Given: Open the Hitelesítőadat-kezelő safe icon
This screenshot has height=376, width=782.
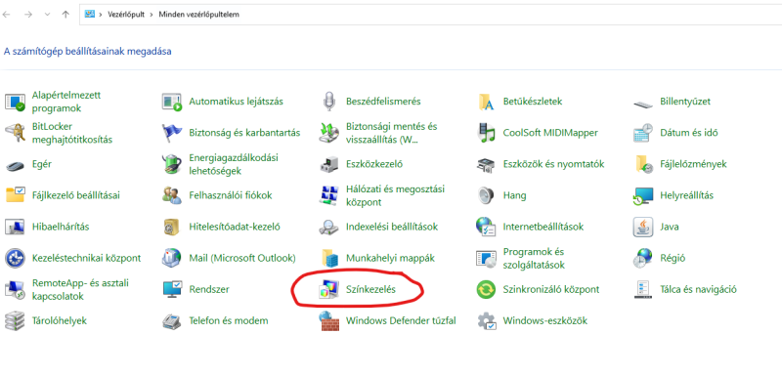Looking at the screenshot, I should coord(172,227).
